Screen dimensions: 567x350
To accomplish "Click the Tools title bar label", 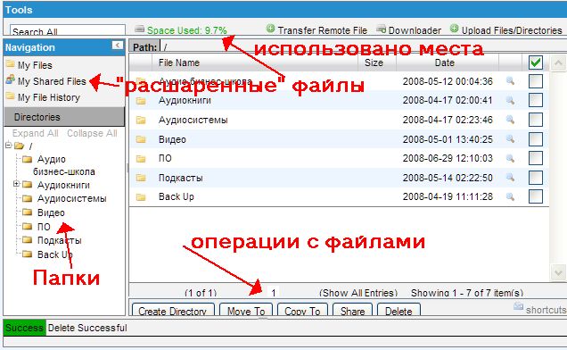I will click(19, 10).
